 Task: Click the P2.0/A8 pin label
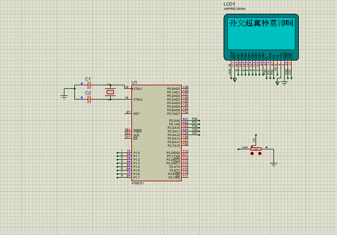pos(174,121)
